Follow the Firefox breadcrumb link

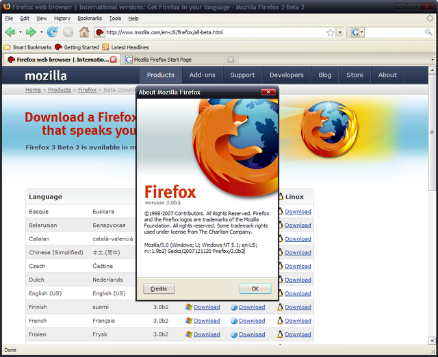pyautogui.click(x=87, y=90)
